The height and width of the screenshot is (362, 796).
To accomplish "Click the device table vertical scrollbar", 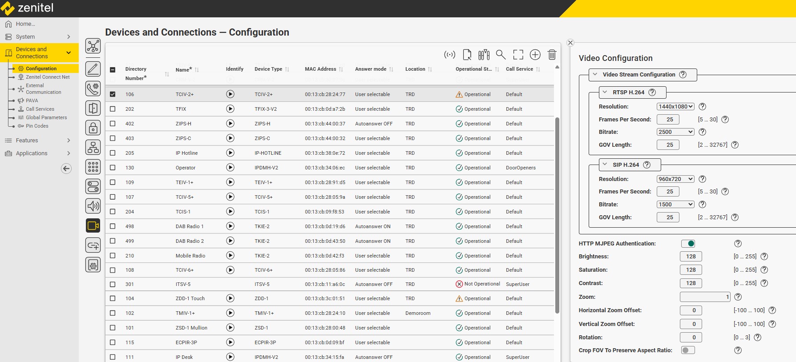I will (x=557, y=215).
